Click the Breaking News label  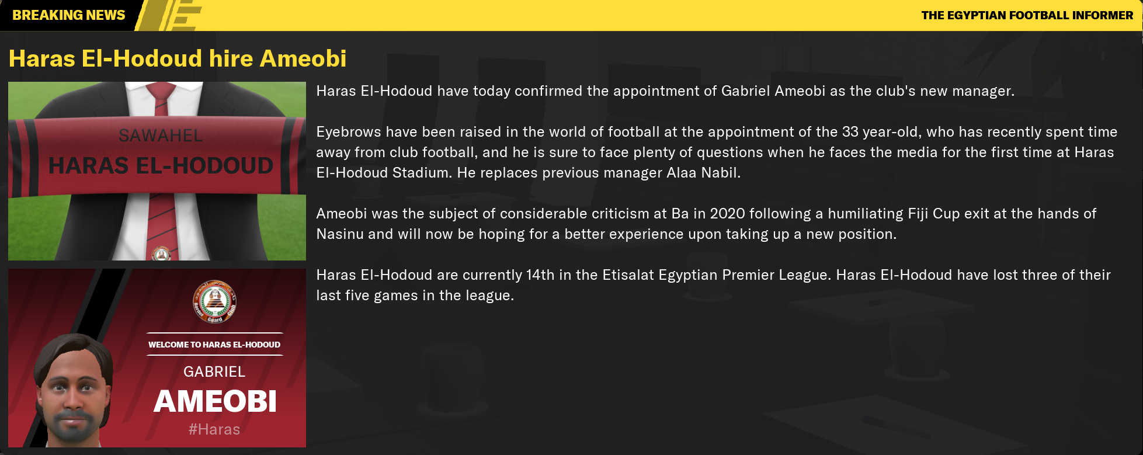(x=69, y=15)
